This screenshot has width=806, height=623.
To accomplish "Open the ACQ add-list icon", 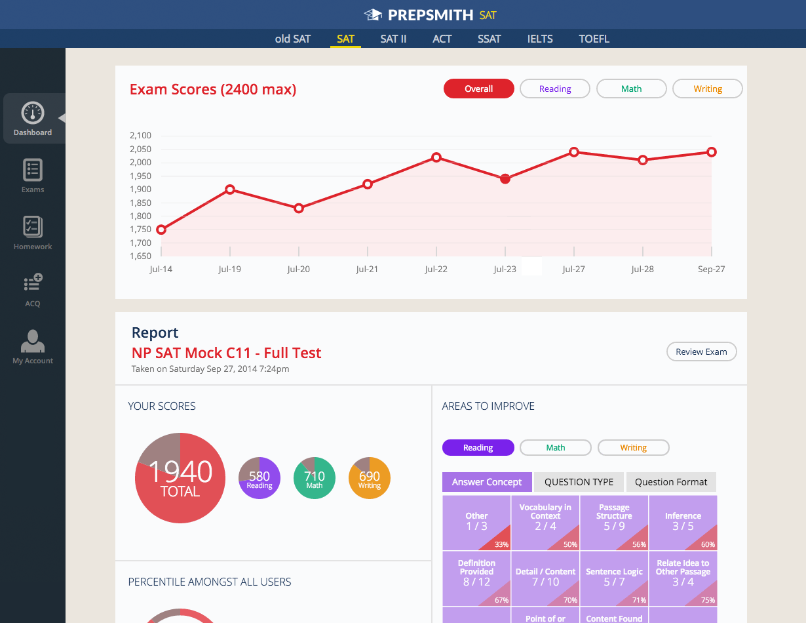I will 33,284.
